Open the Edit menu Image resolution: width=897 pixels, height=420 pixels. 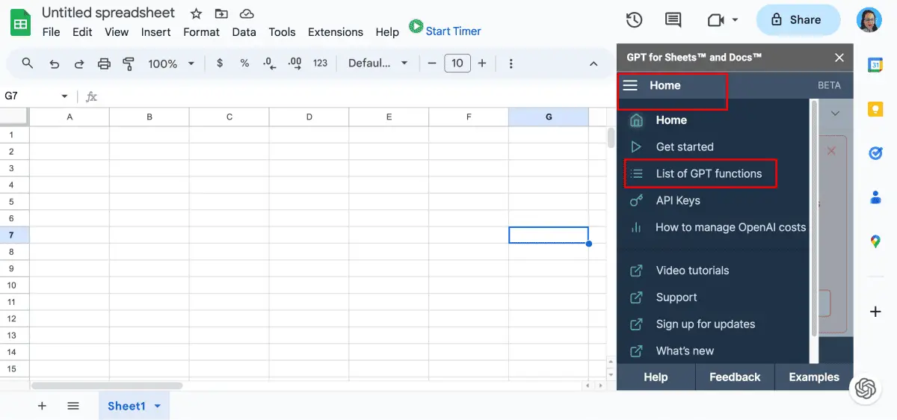(82, 32)
